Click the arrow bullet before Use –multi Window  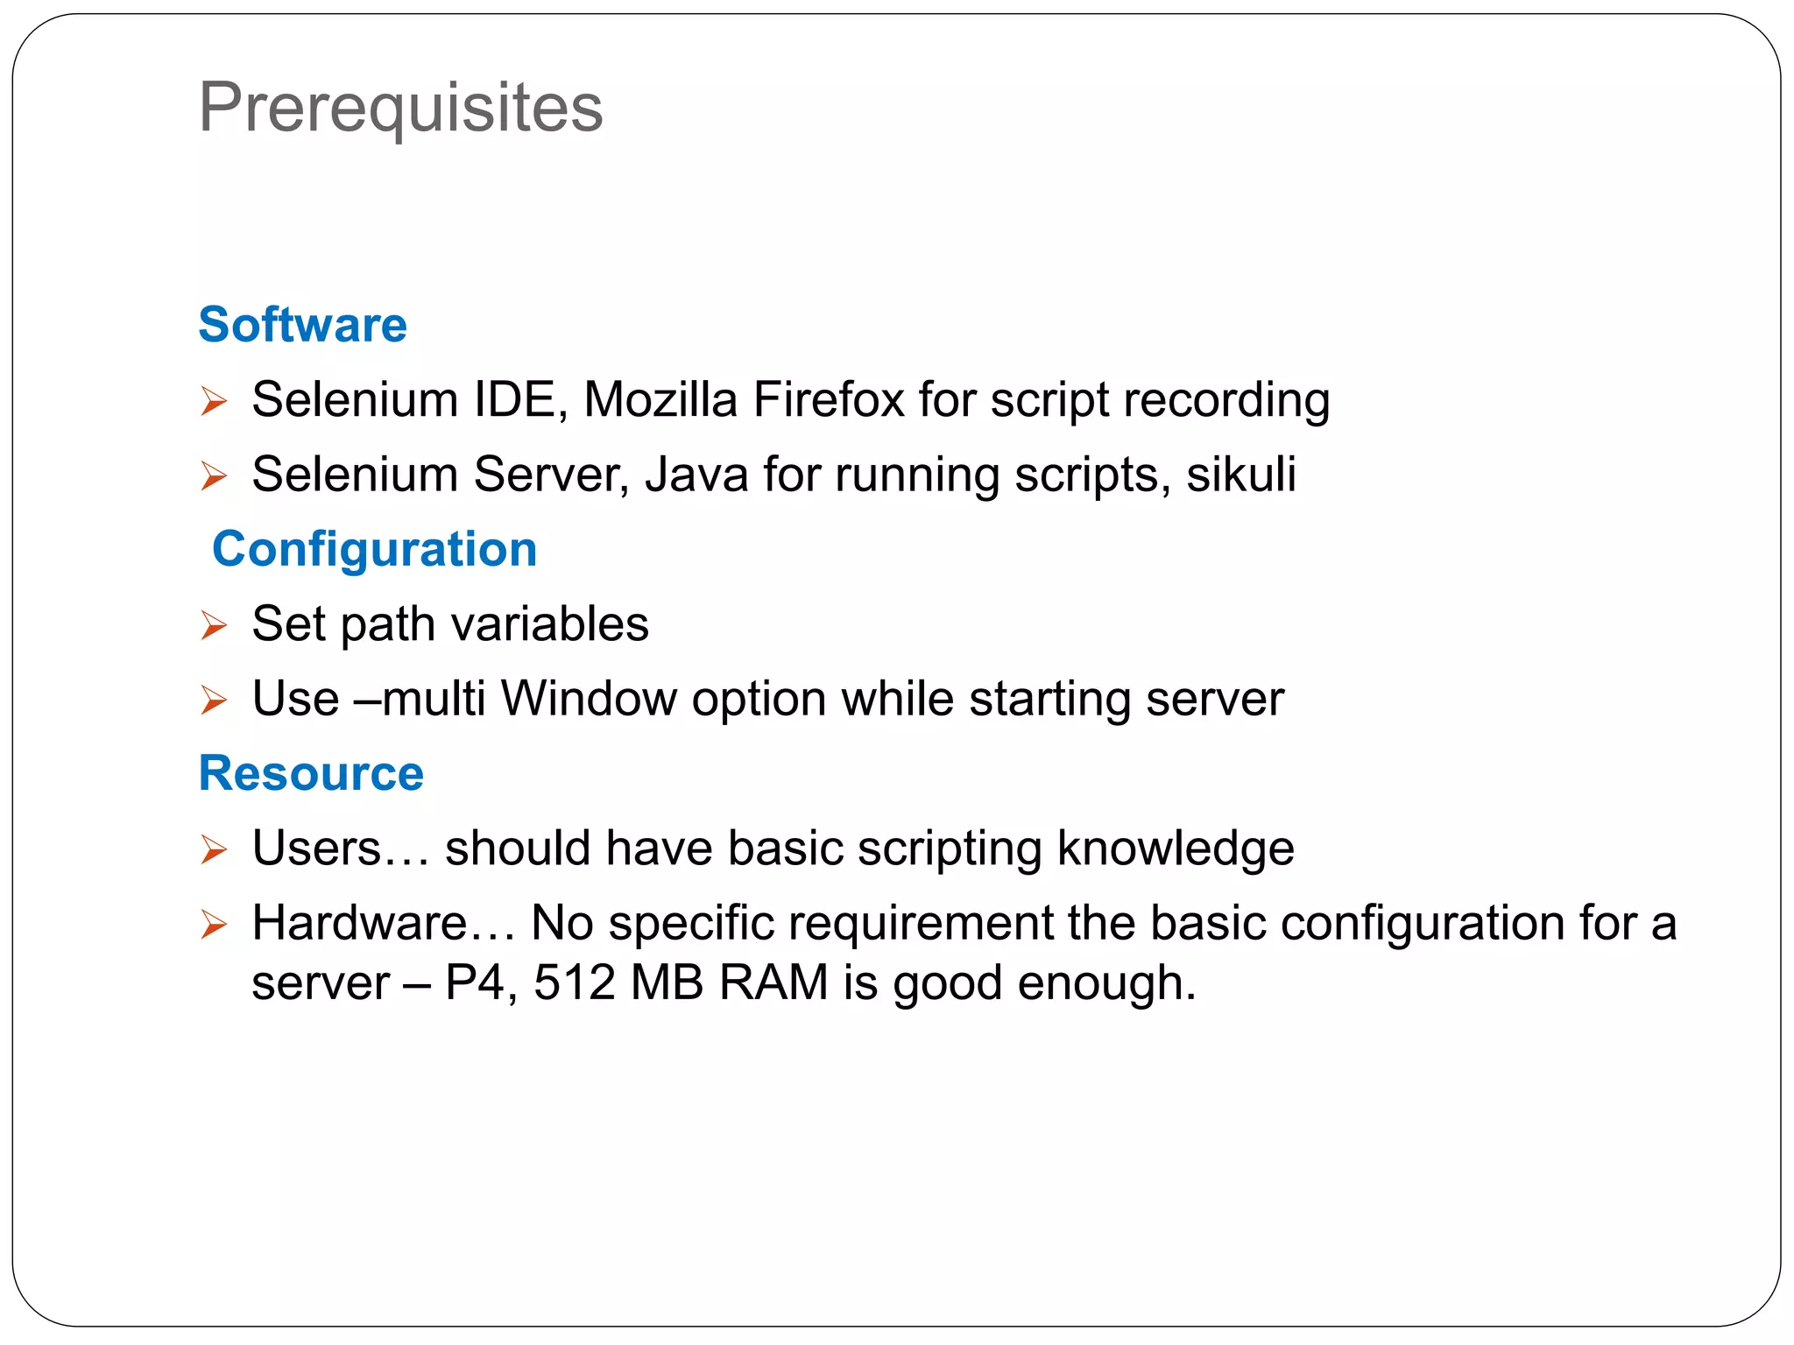213,700
